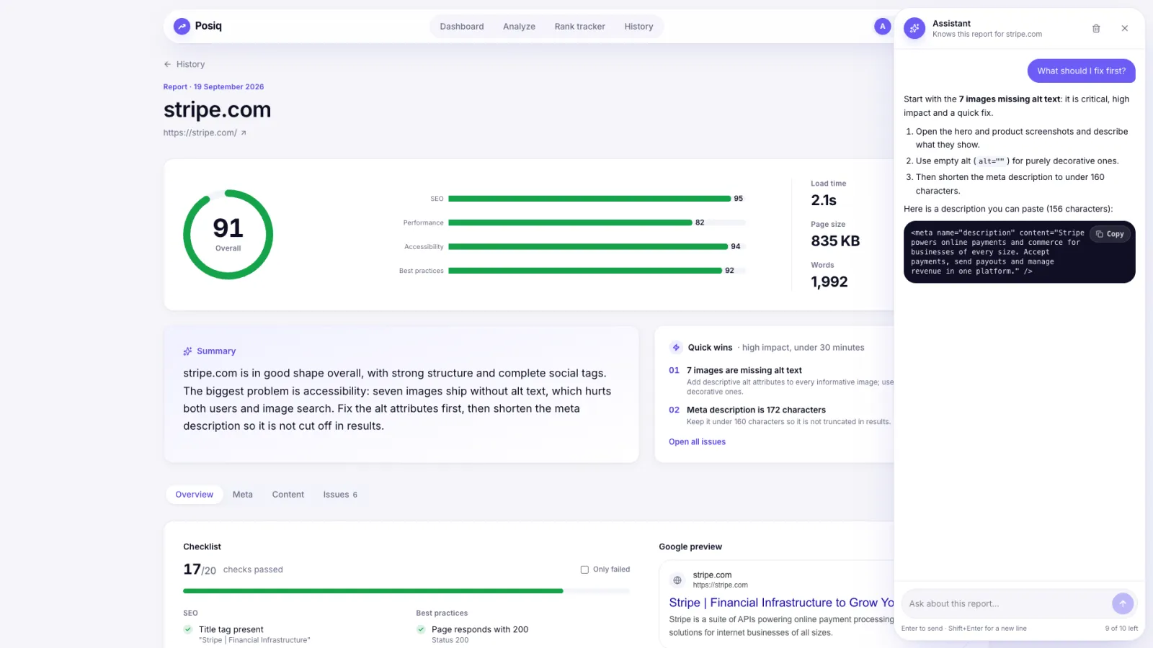Open the Dashboard nav item
Viewport: 1153px width, 648px height.
[462, 27]
